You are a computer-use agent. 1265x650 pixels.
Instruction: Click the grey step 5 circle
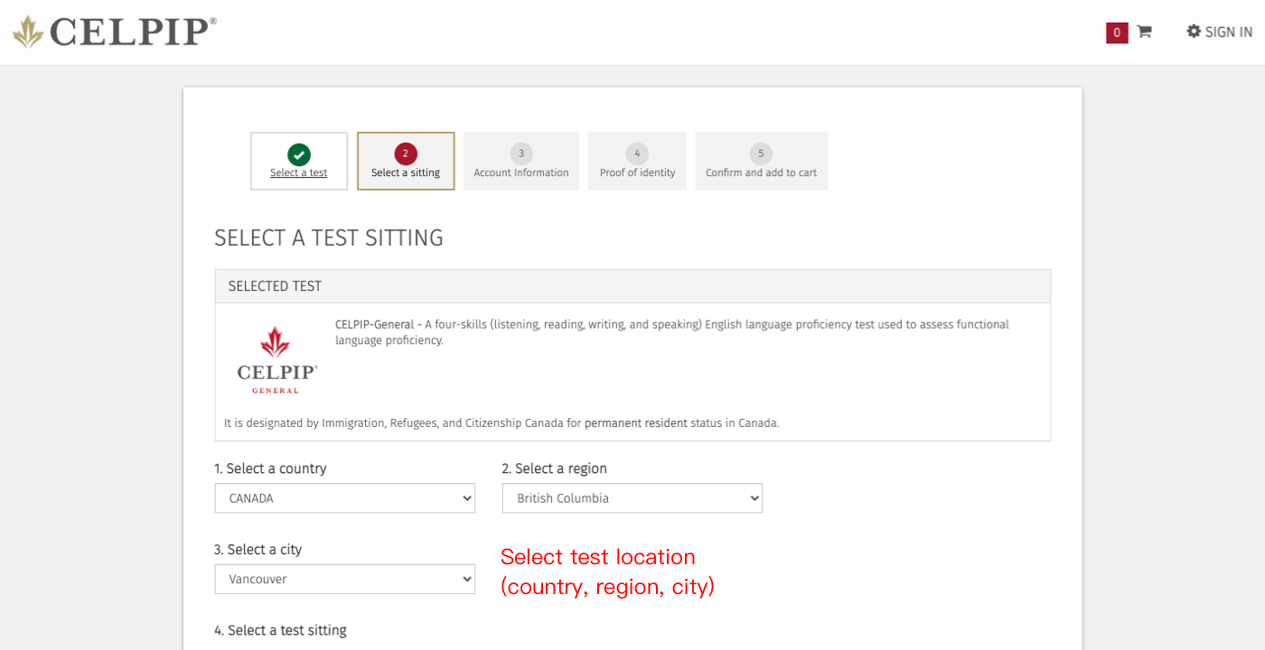tap(761, 153)
